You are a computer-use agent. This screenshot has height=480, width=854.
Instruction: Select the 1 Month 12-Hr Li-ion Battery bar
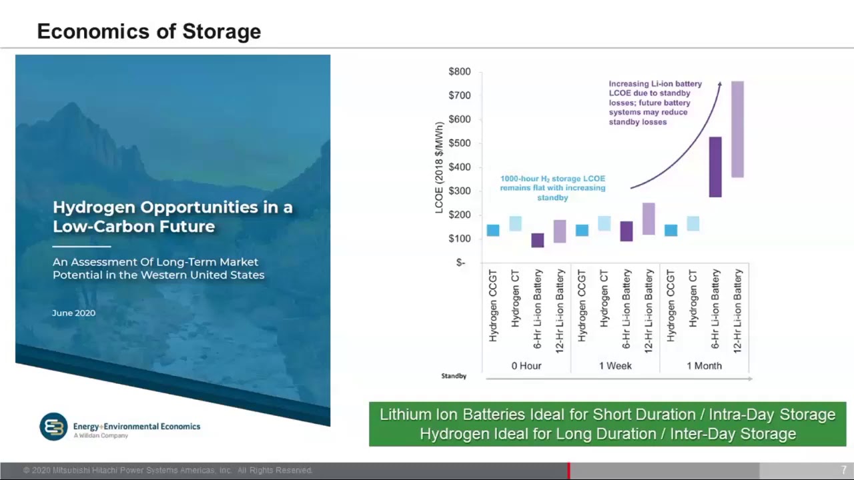[x=738, y=129]
